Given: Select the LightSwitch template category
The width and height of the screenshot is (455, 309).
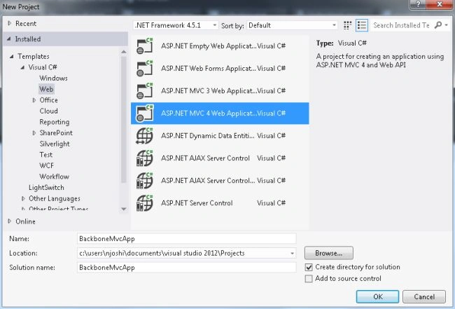Looking at the screenshot, I should coord(46,188).
